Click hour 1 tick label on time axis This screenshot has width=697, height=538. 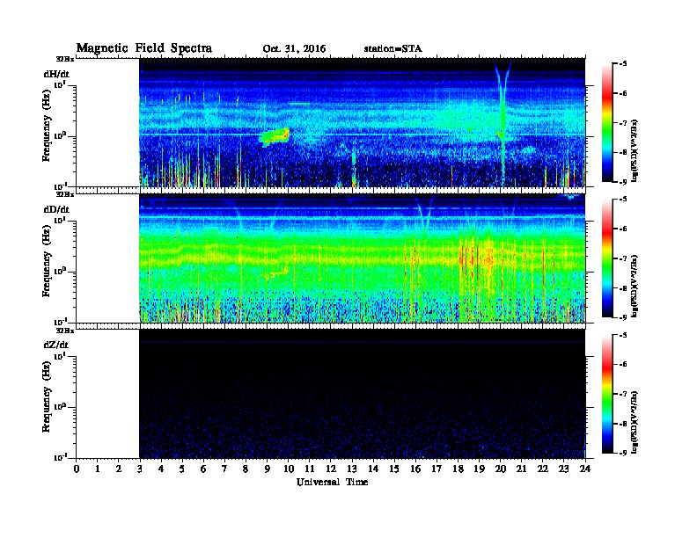point(98,469)
